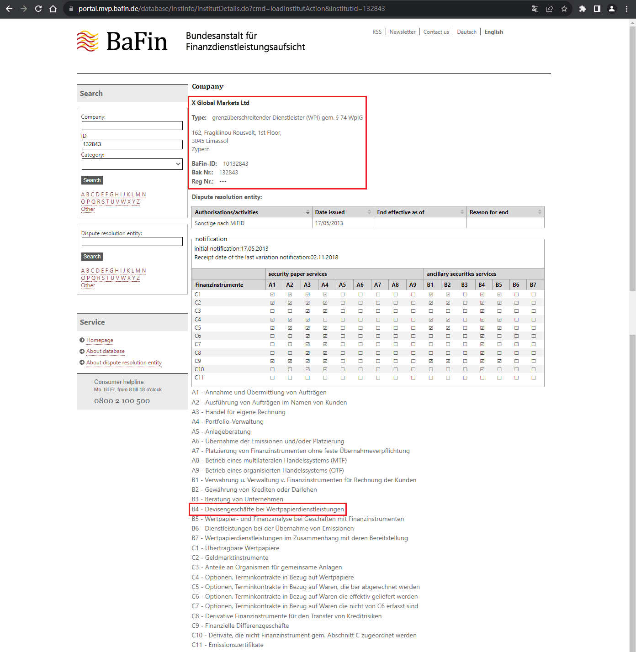This screenshot has width=636, height=652.
Task: Open the browser extensions menu
Action: point(583,9)
